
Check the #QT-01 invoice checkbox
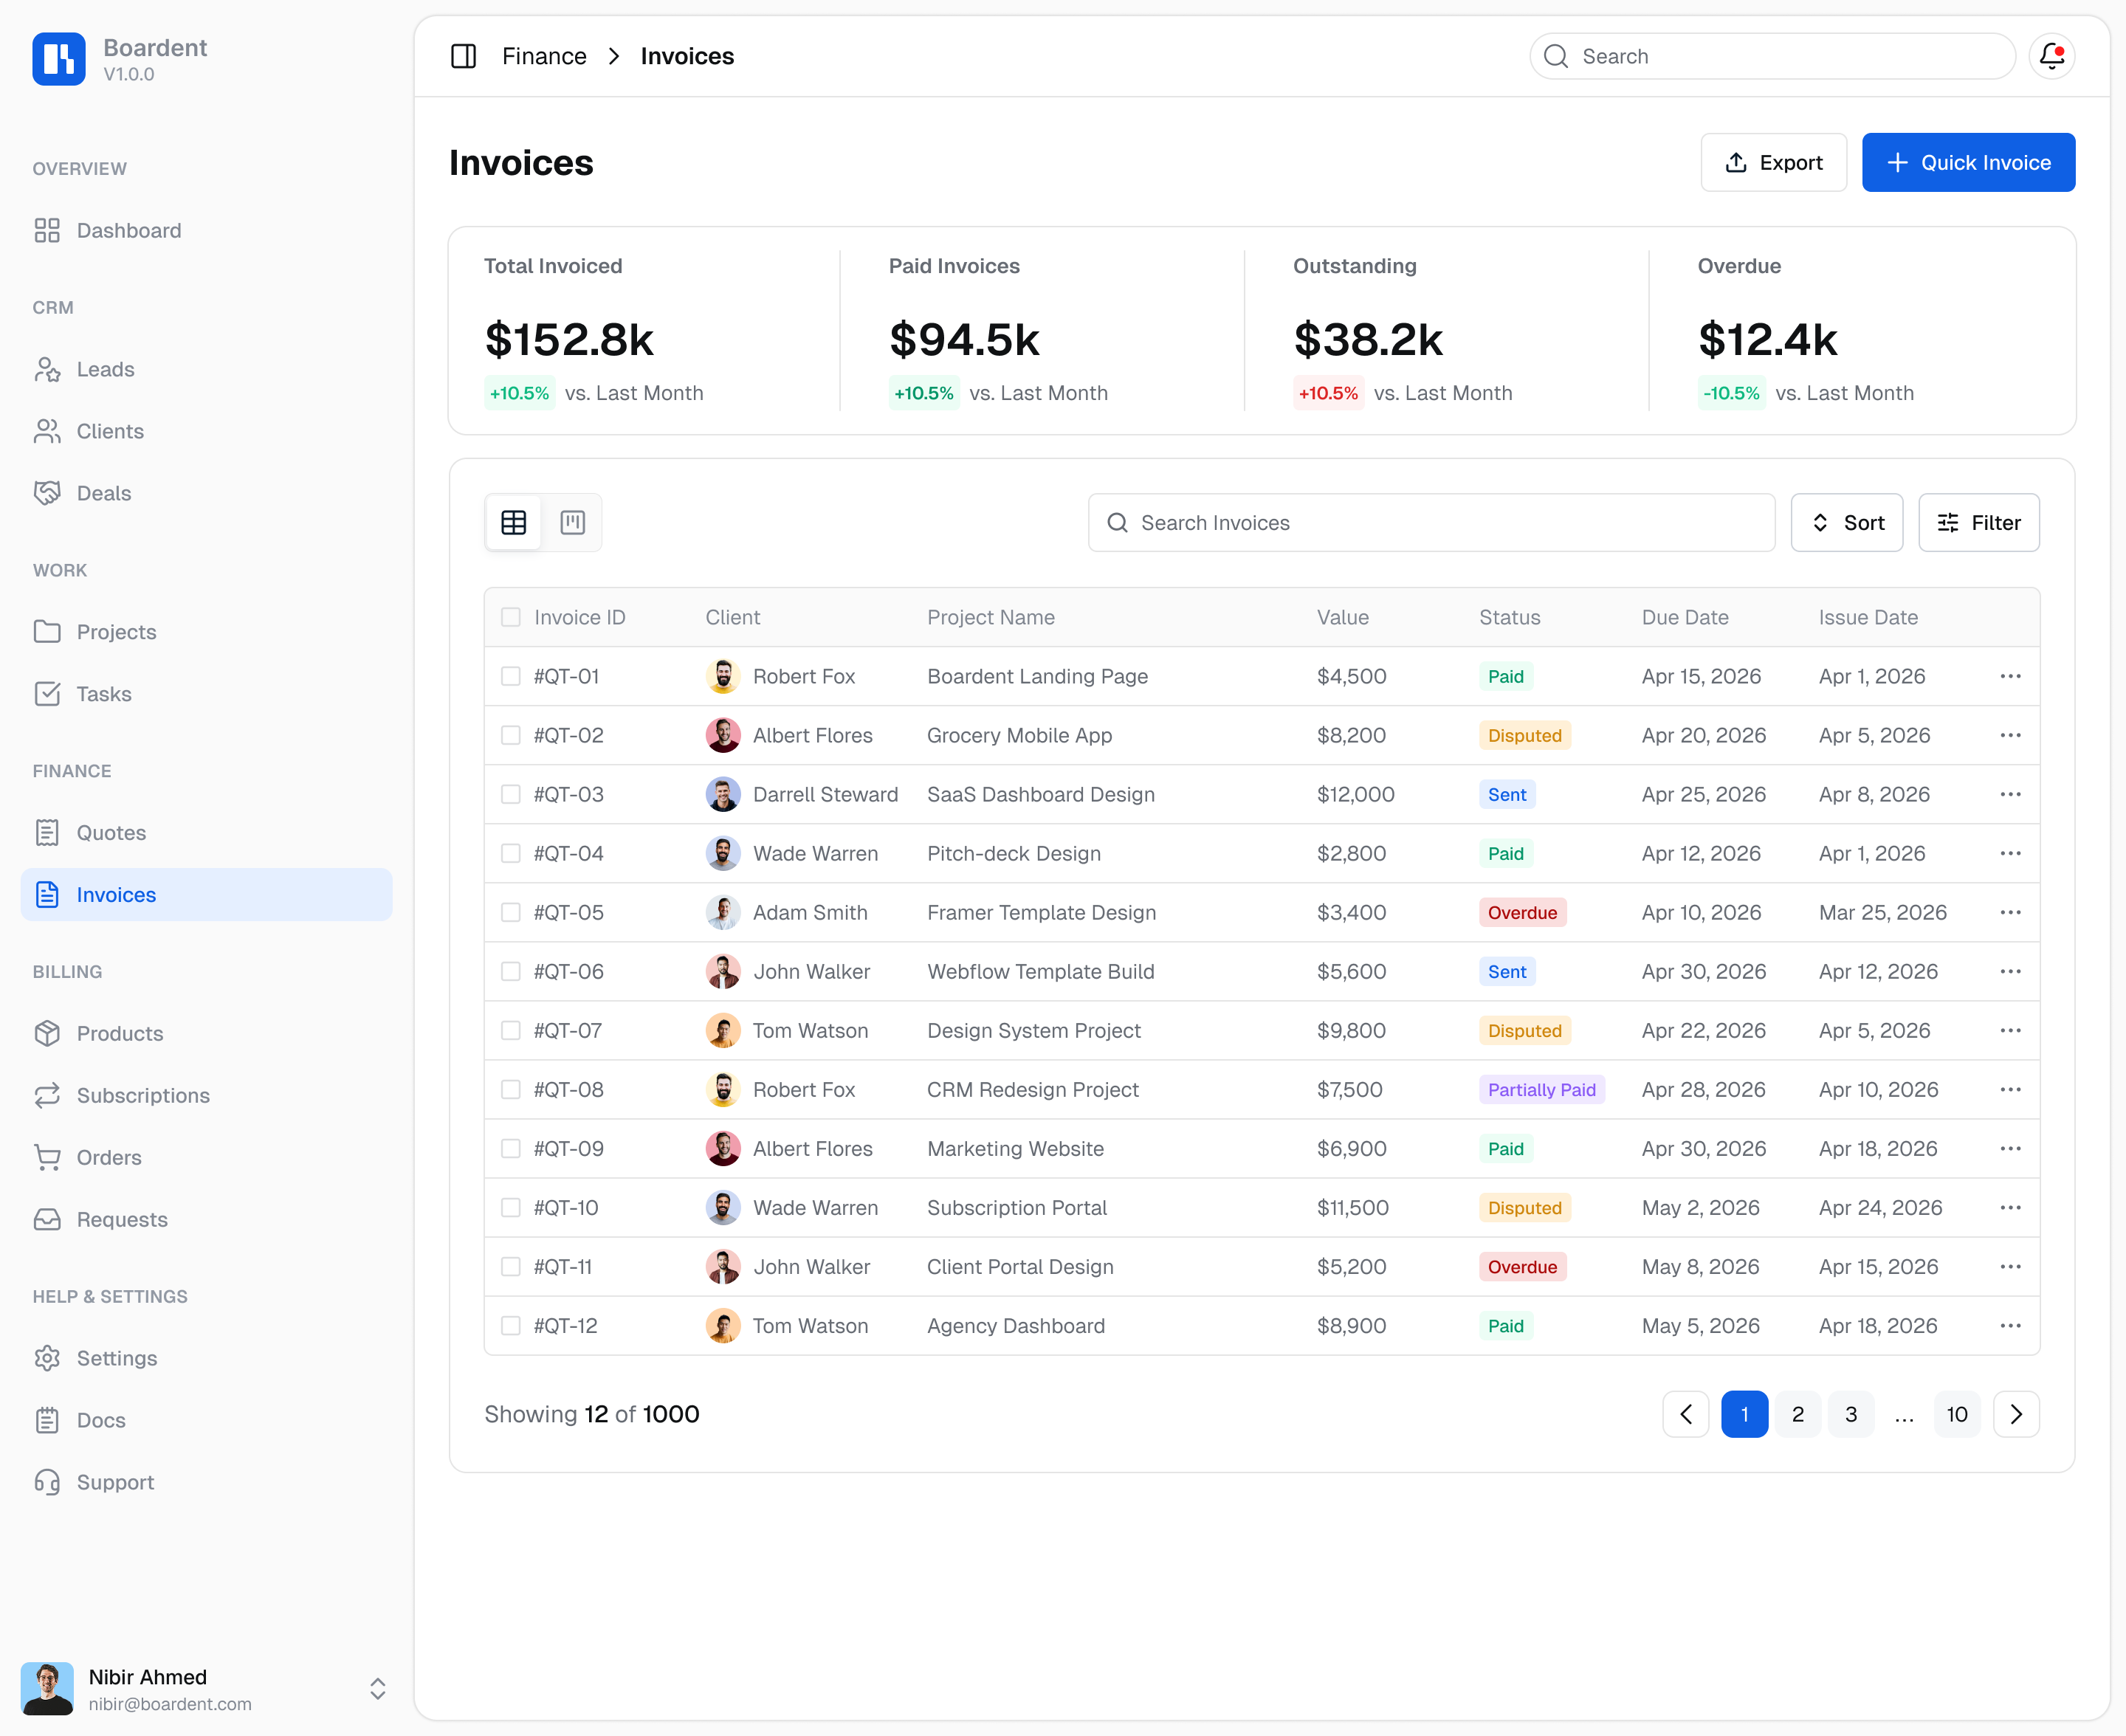[x=510, y=676]
